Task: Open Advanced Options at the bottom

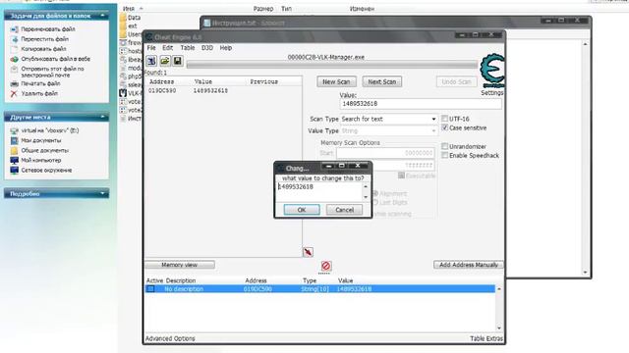Action: [x=170, y=338]
